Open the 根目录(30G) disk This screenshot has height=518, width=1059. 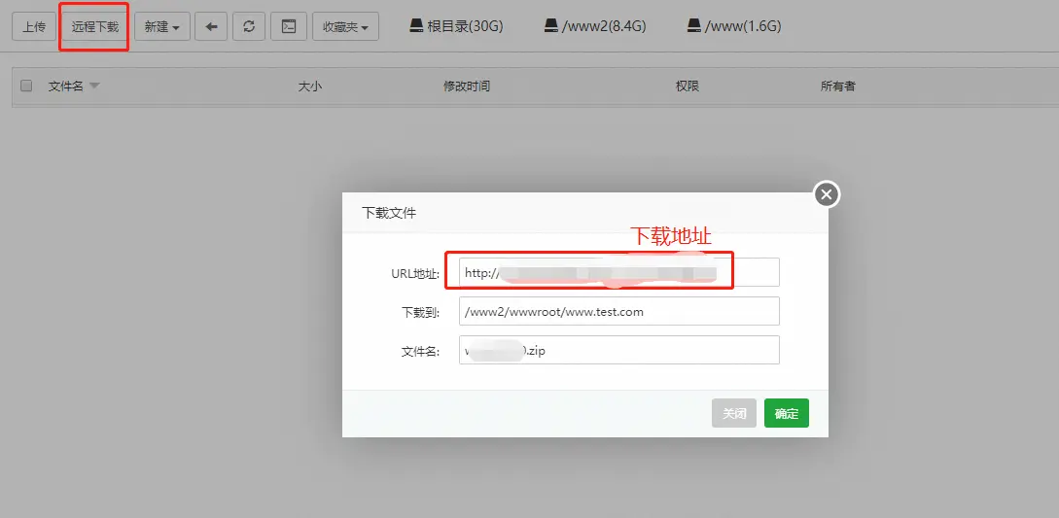coord(455,26)
